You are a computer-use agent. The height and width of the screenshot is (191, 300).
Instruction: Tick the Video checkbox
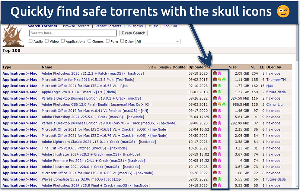tap(47, 41)
